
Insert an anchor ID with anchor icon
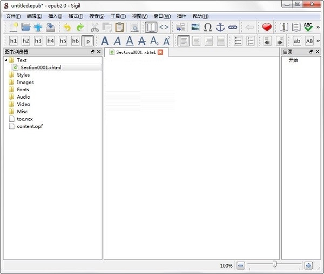tap(220, 27)
